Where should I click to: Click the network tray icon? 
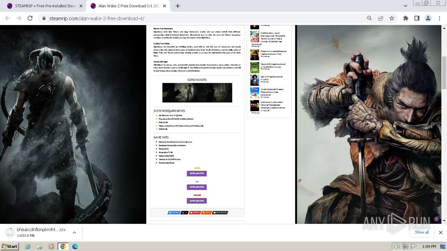405,246
